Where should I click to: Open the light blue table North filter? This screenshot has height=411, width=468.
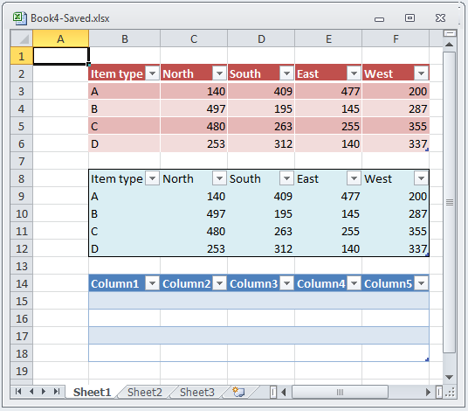pos(219,178)
